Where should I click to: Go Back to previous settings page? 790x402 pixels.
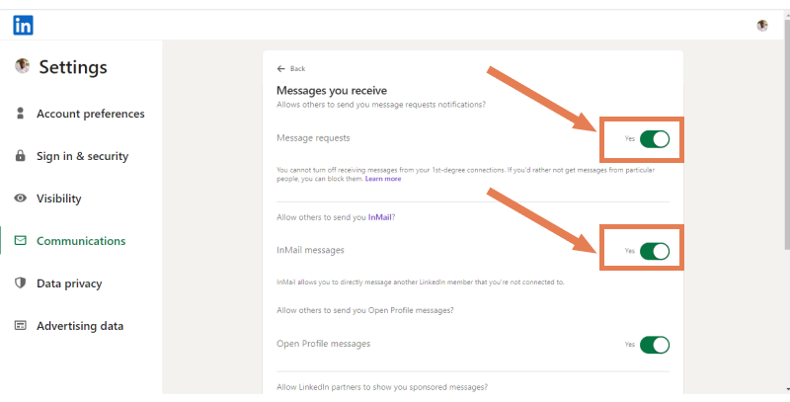(x=291, y=68)
